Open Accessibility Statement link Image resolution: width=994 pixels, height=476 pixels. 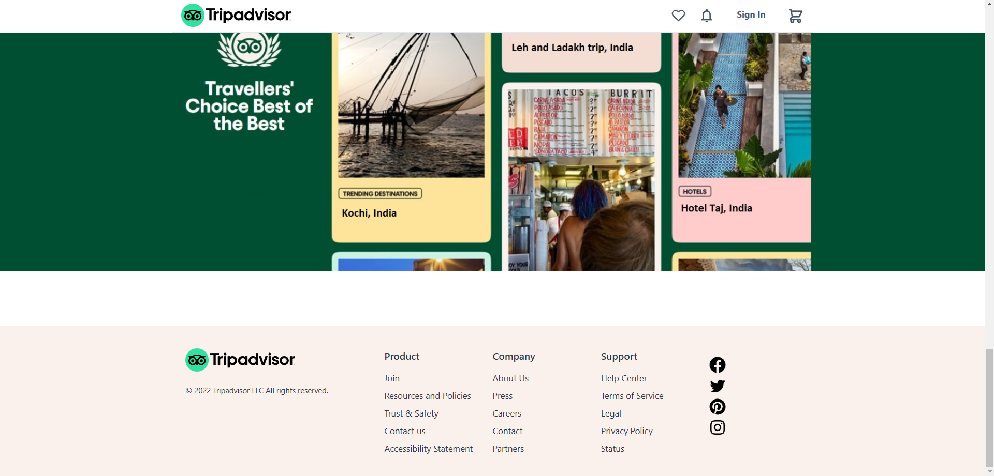pos(428,449)
